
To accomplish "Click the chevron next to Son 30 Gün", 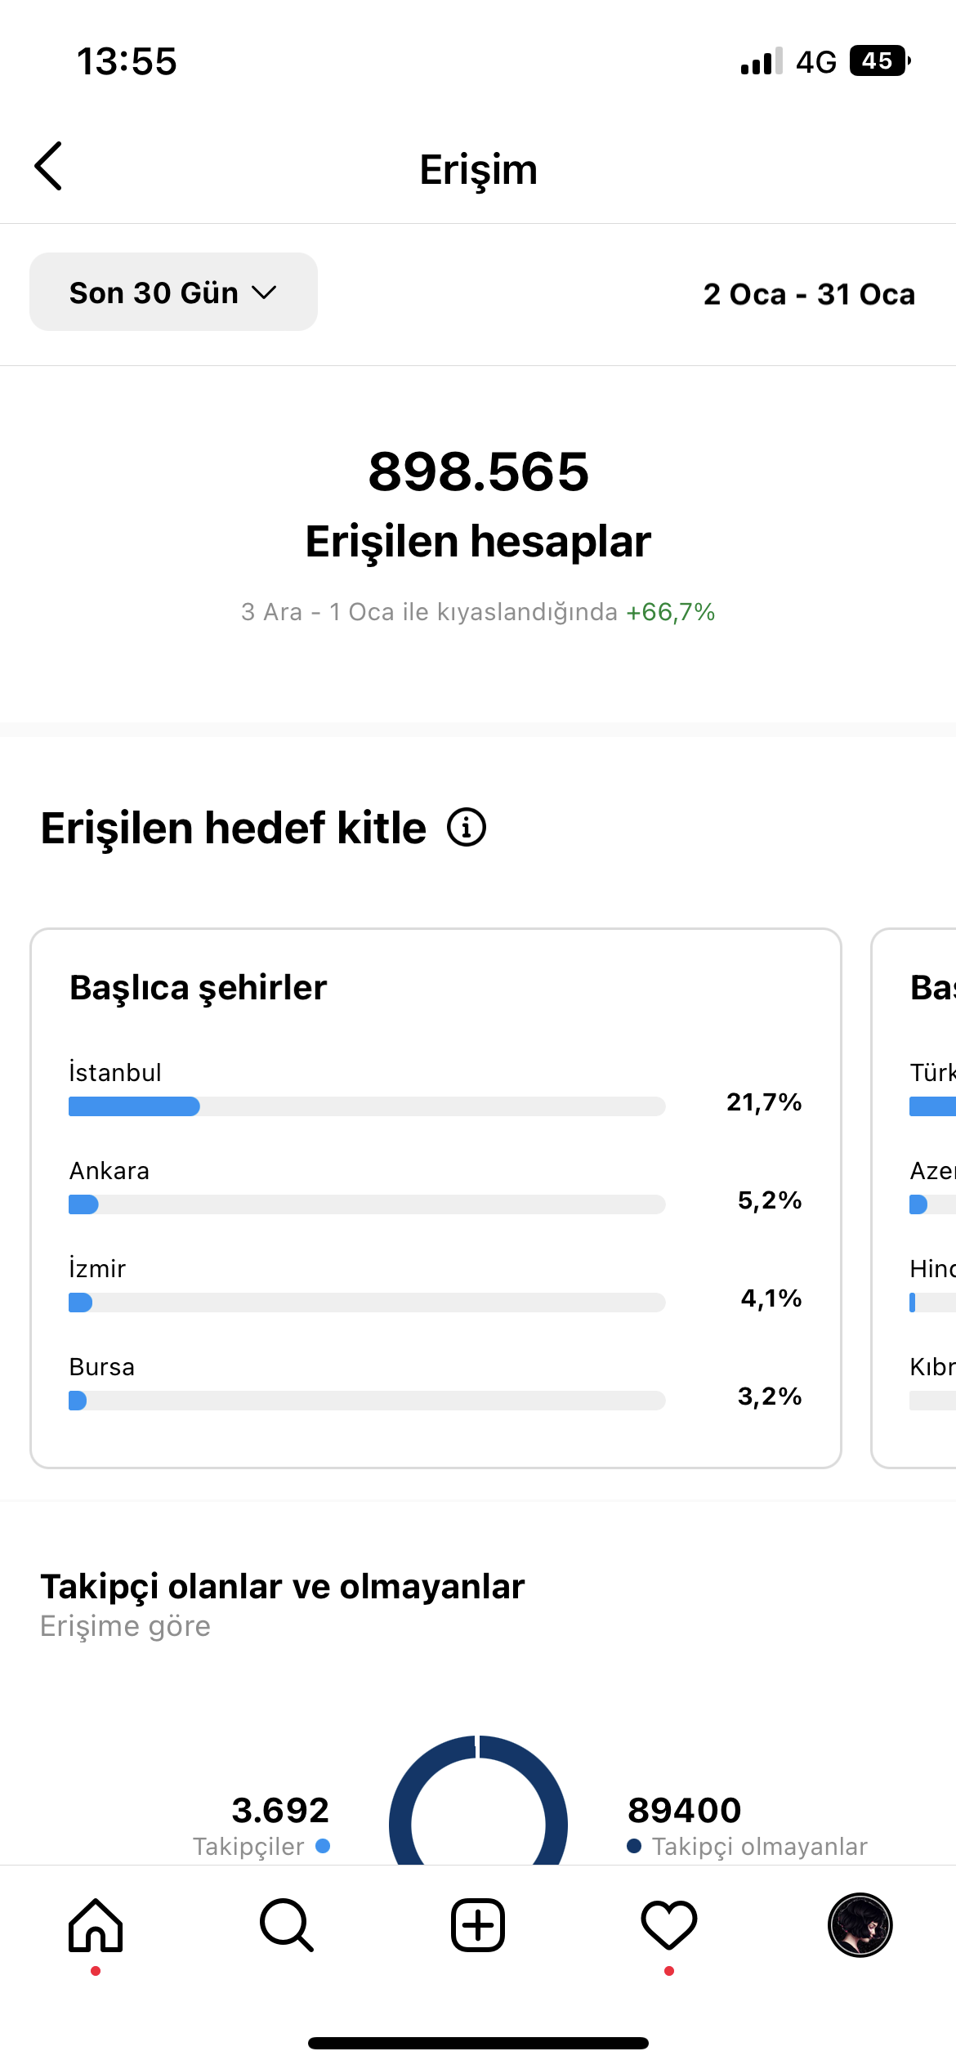I will 264,293.
